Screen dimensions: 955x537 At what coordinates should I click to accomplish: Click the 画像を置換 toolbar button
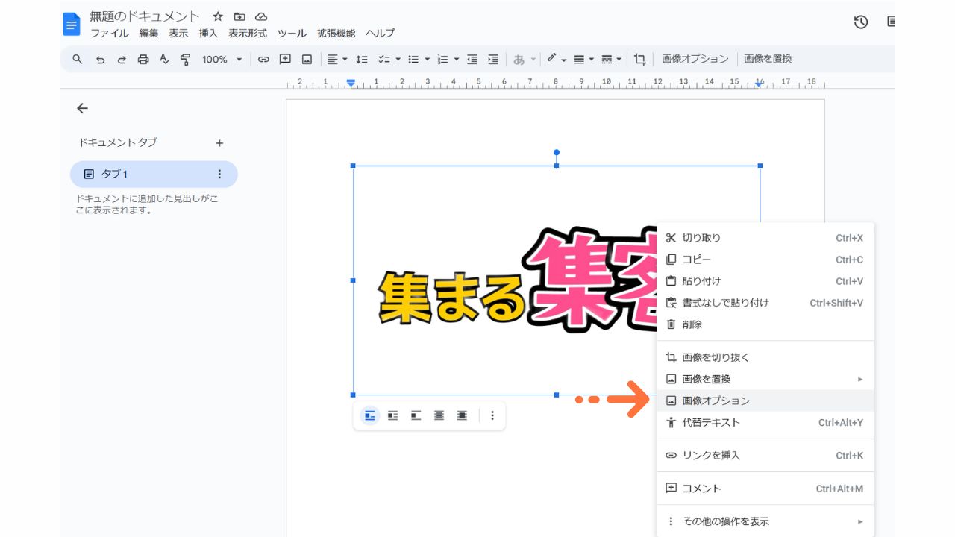pyautogui.click(x=768, y=59)
